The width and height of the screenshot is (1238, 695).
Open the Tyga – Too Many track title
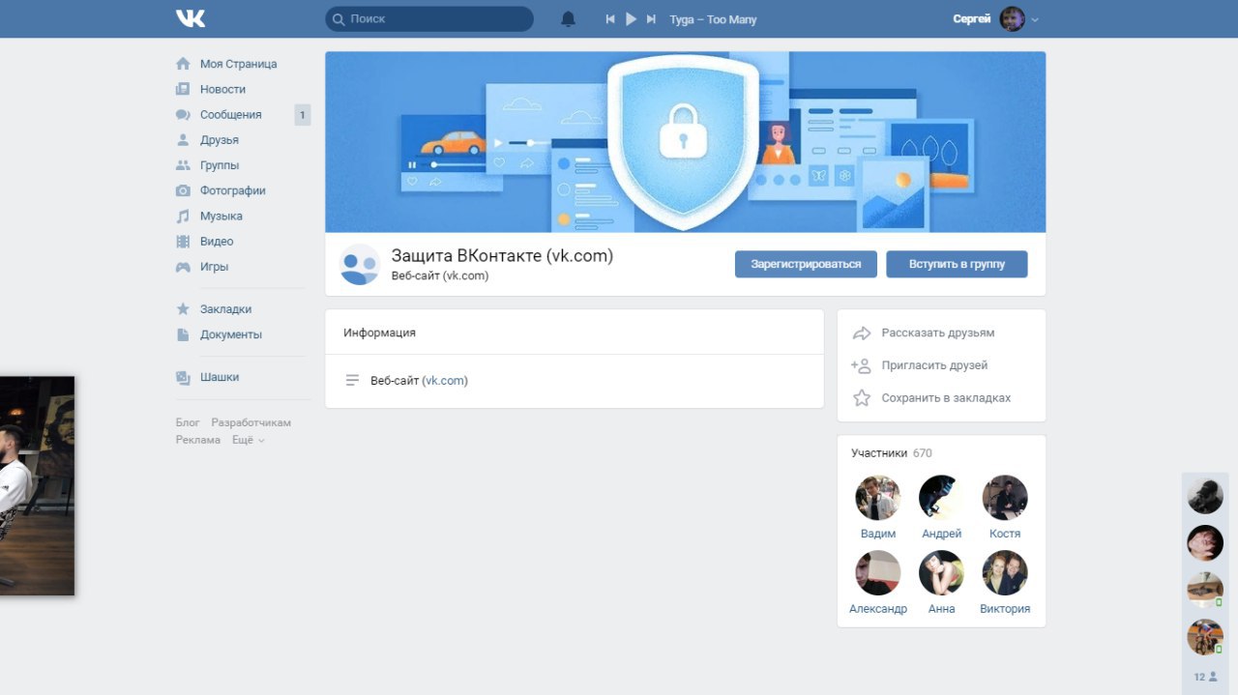(713, 19)
